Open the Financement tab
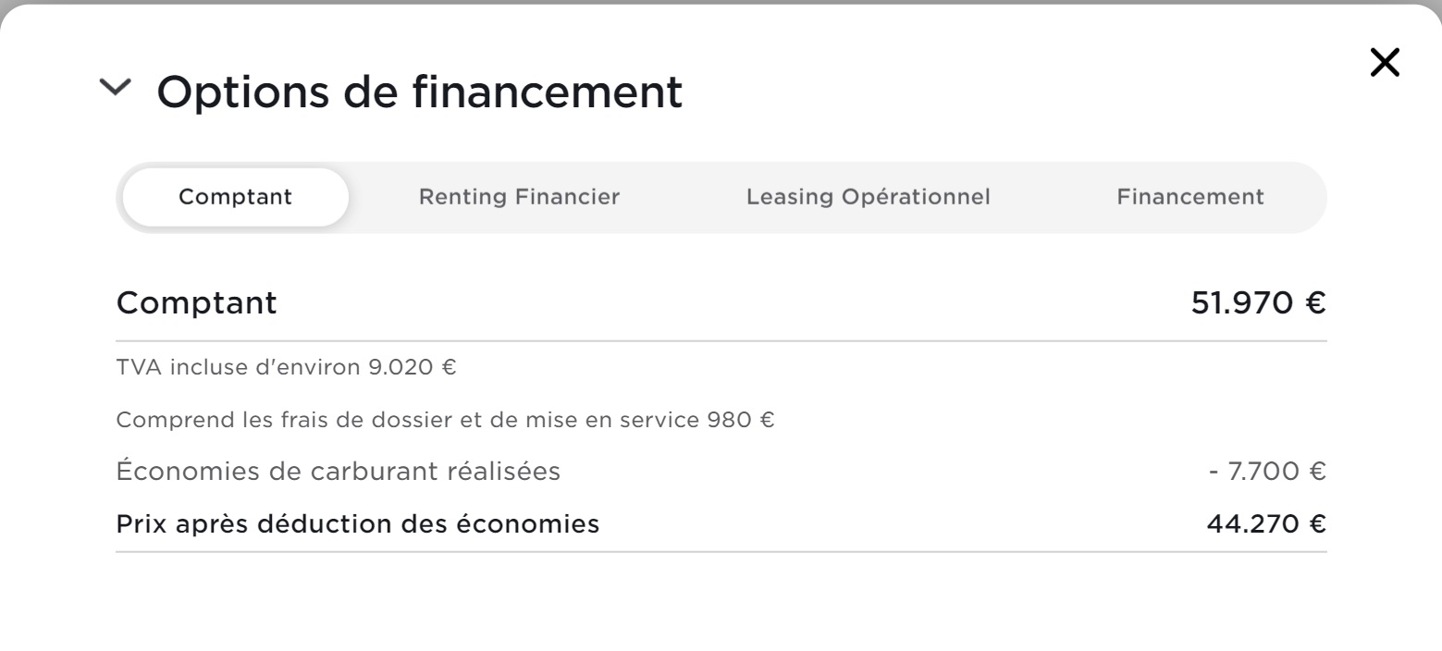Image resolution: width=1442 pixels, height=651 pixels. tap(1190, 196)
